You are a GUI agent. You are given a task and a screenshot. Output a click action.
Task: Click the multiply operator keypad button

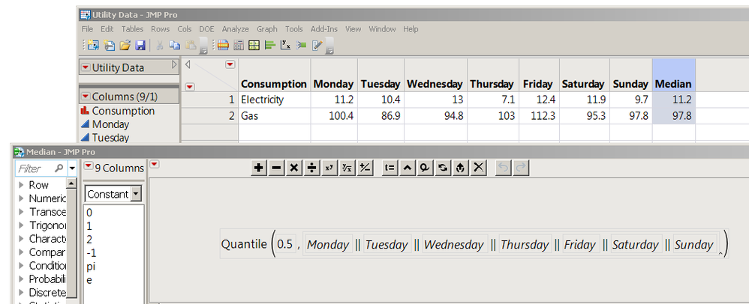294,168
